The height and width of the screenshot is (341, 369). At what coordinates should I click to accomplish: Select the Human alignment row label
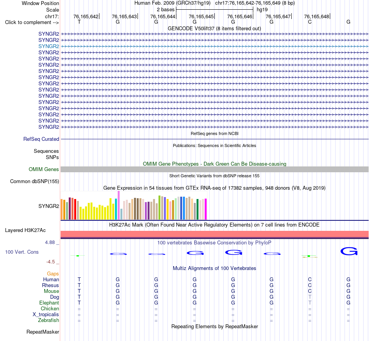(x=51, y=279)
